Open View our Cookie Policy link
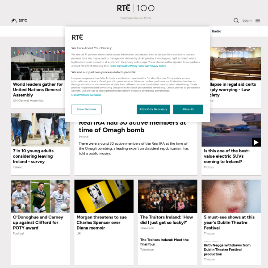Viewport: 268px width, 268px height. 124,66
